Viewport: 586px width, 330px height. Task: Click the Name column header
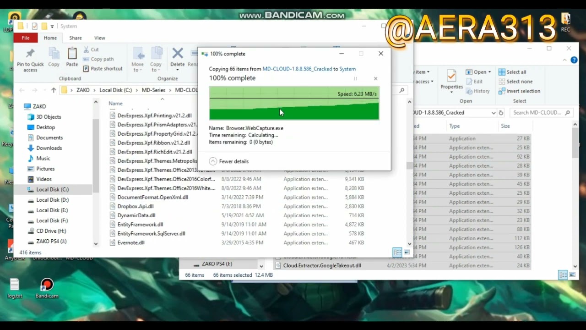click(x=116, y=104)
